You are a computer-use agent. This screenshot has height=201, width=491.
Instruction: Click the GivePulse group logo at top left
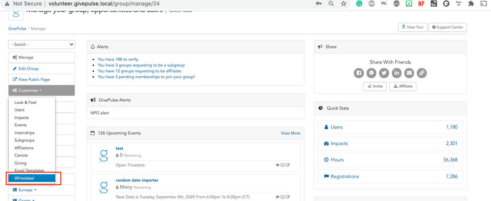click(16, 15)
